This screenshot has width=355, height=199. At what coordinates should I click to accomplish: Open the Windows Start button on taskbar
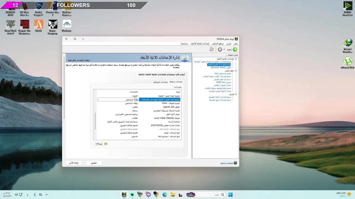coord(230,195)
